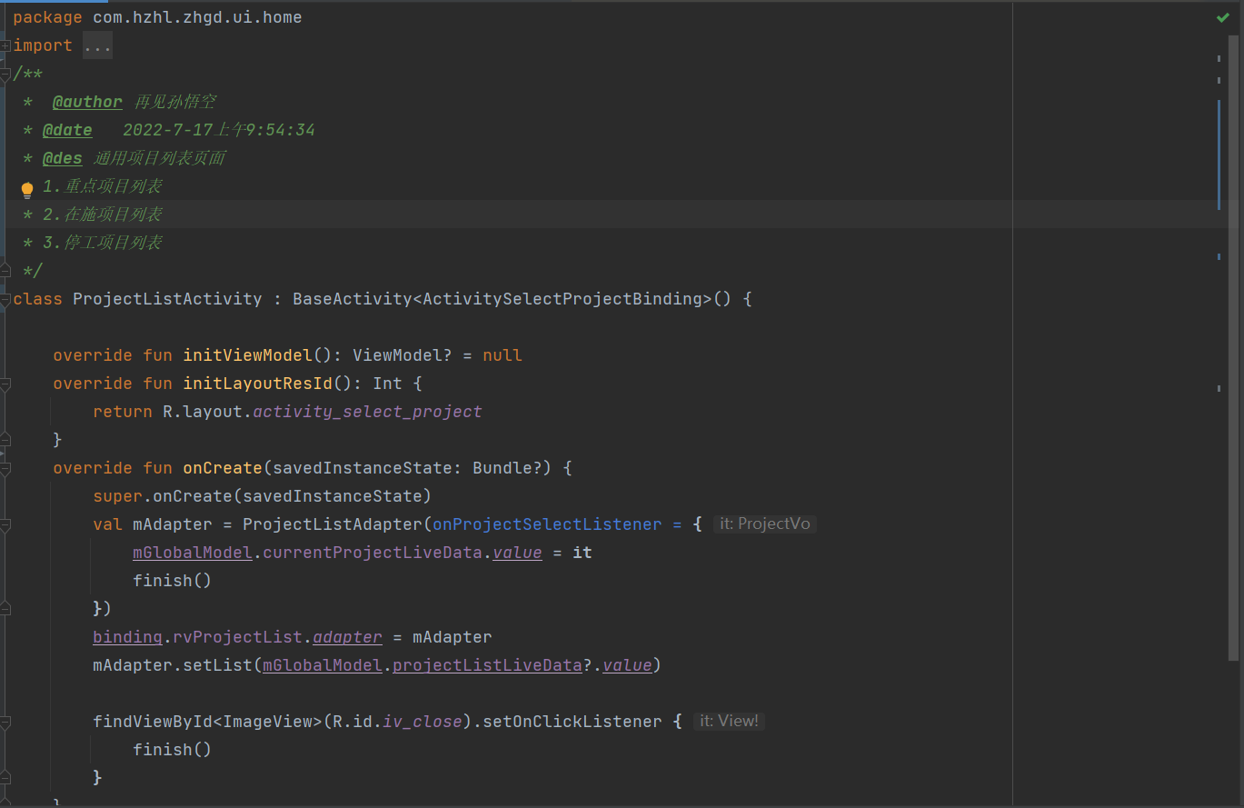Collapse the KDoc comment block at its opening line
Viewport: 1244px width, 808px height.
point(5,74)
